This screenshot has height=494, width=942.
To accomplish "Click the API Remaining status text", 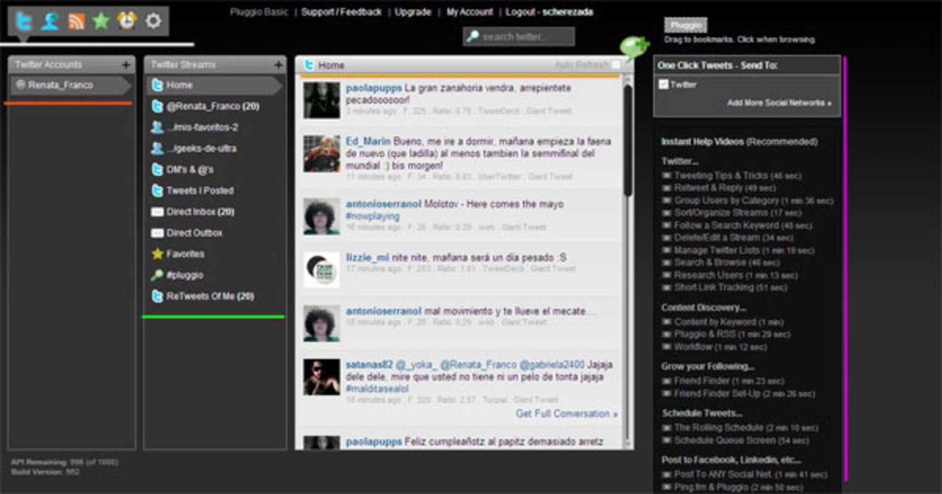I will 64,462.
